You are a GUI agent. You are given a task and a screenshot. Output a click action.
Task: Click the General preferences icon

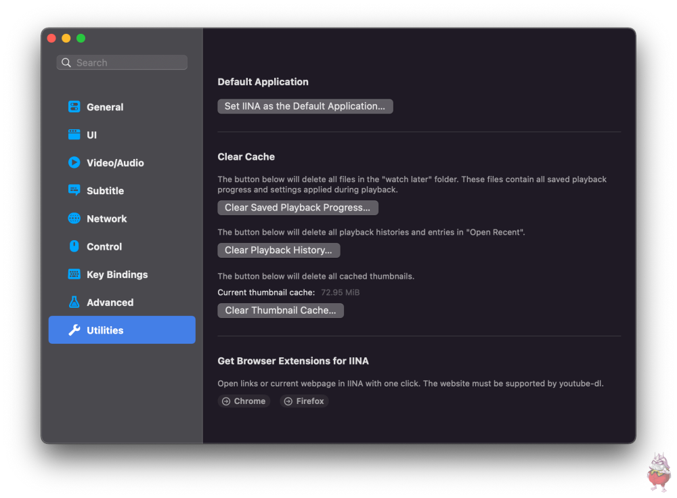point(74,107)
